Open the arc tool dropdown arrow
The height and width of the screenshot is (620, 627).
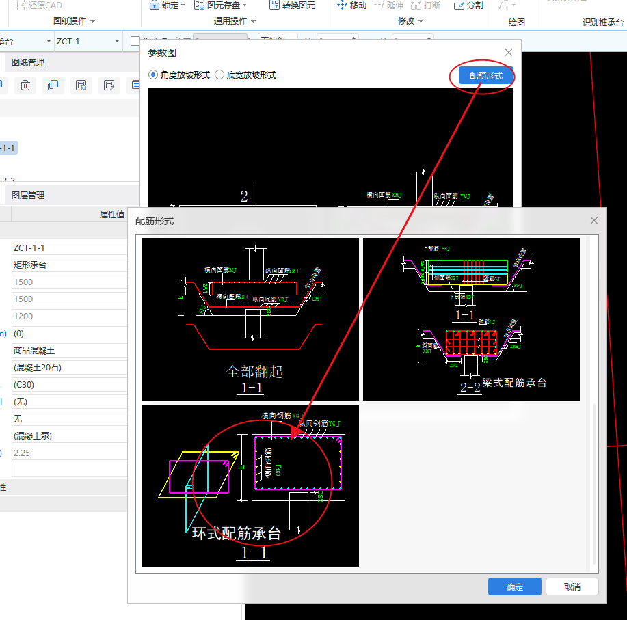pos(513,5)
